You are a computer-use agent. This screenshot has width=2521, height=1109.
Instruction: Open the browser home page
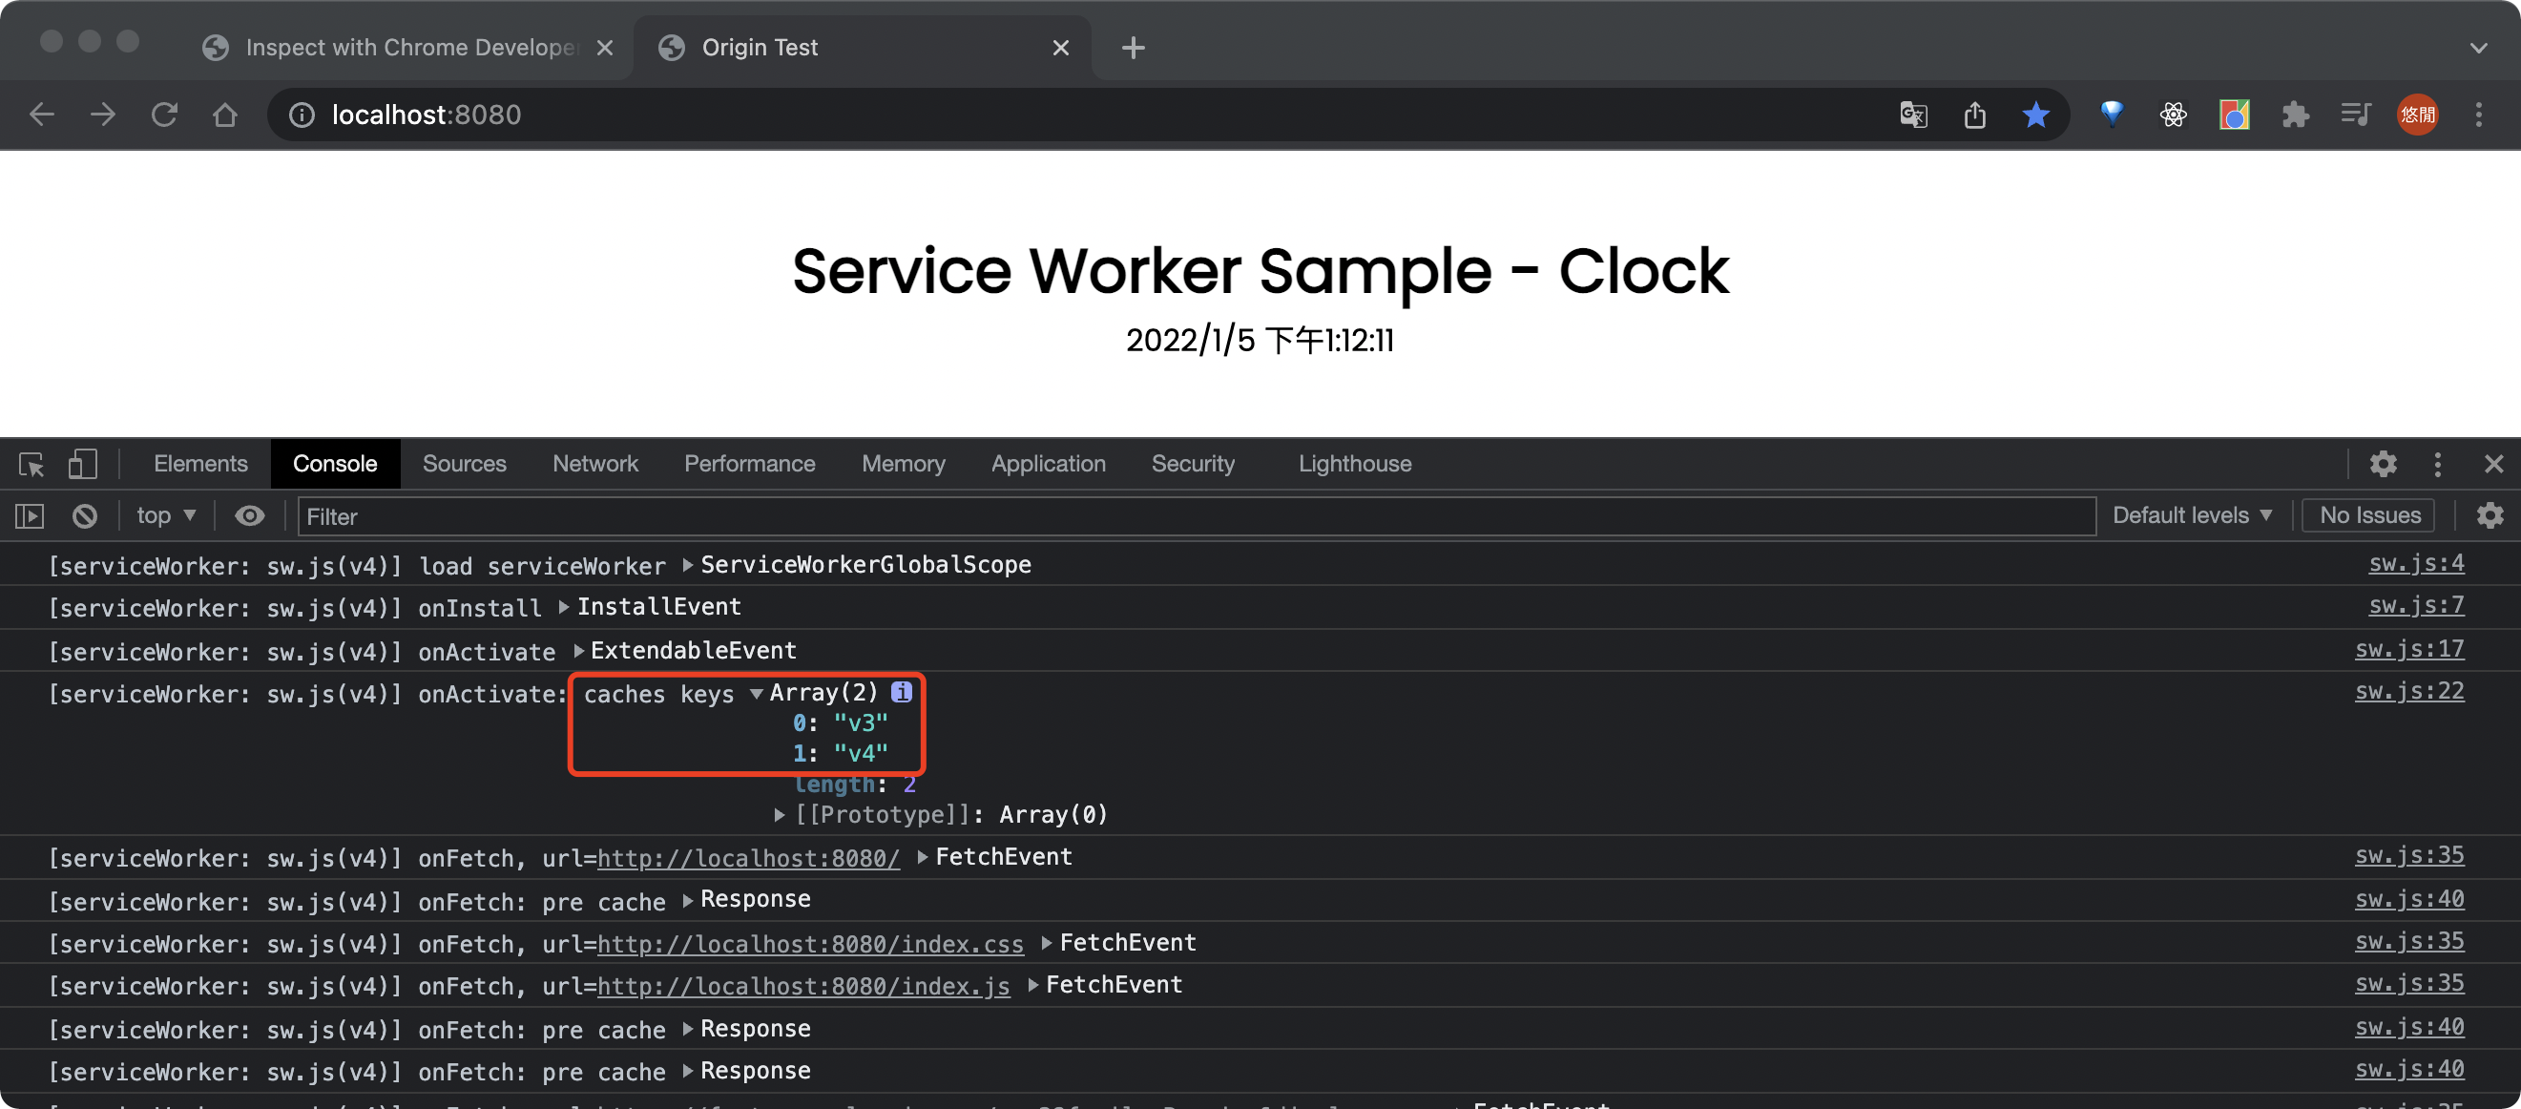coord(225,115)
